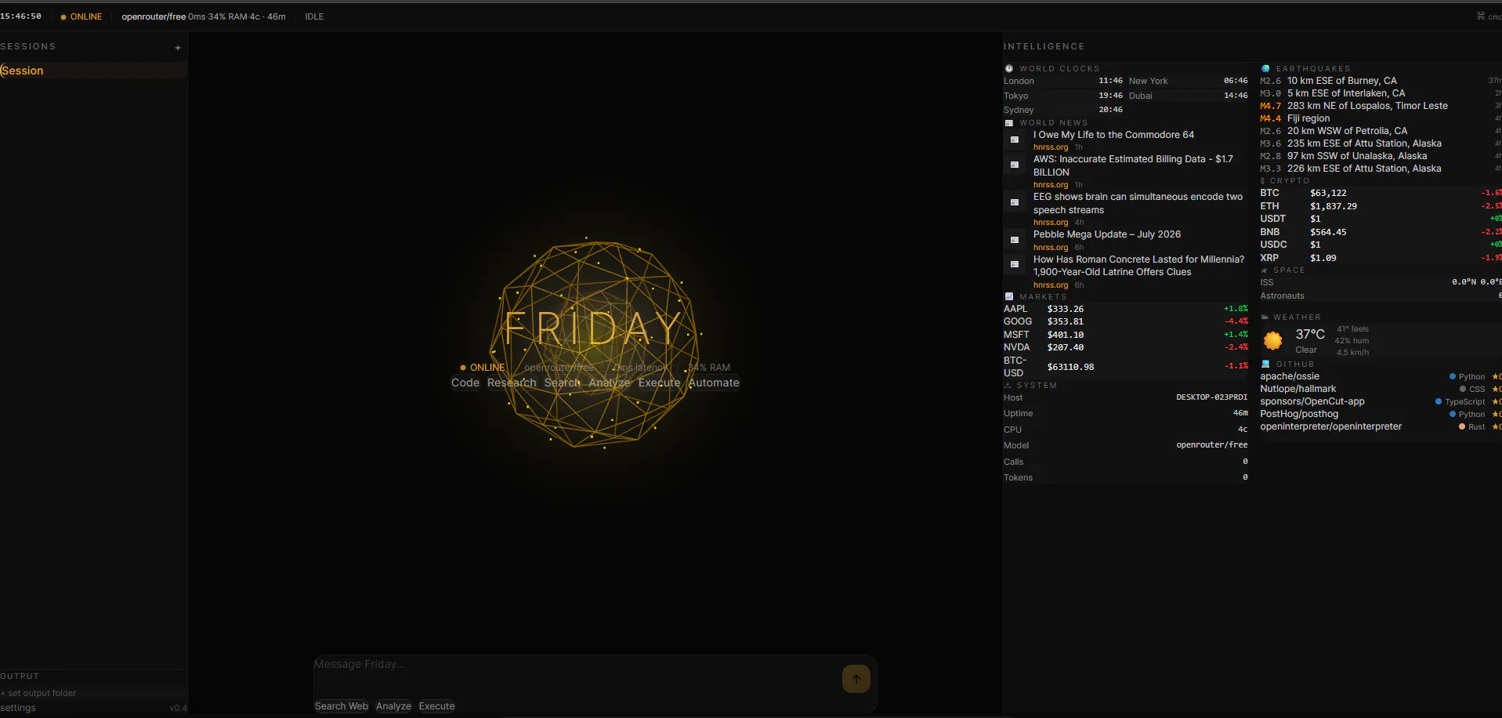
Task: Click the ETH $1,837.29 crypto row
Action: [x=1381, y=206]
